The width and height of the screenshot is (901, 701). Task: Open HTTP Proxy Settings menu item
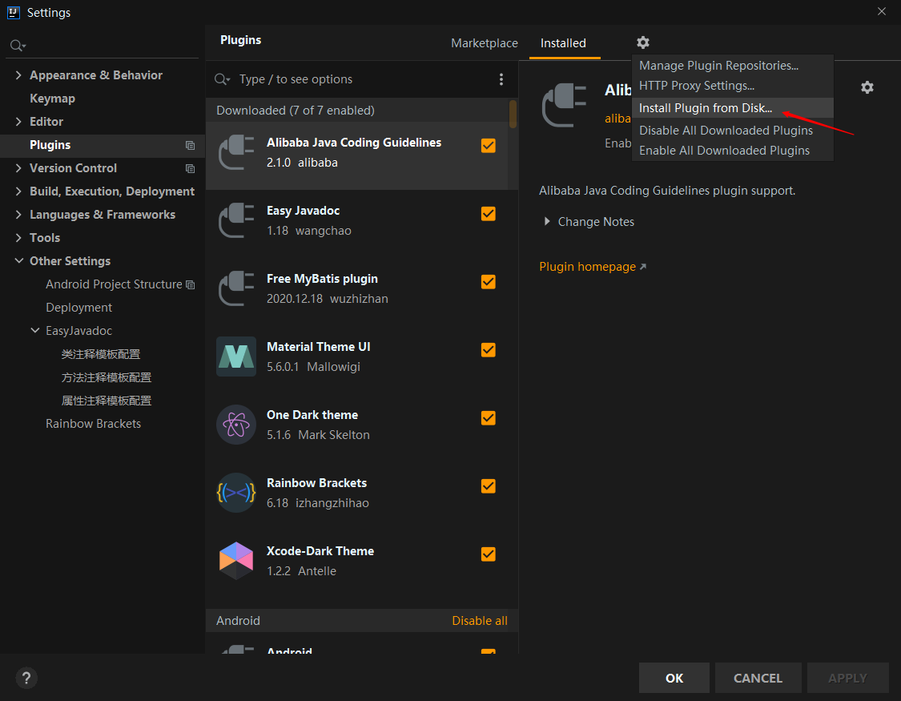733,86
